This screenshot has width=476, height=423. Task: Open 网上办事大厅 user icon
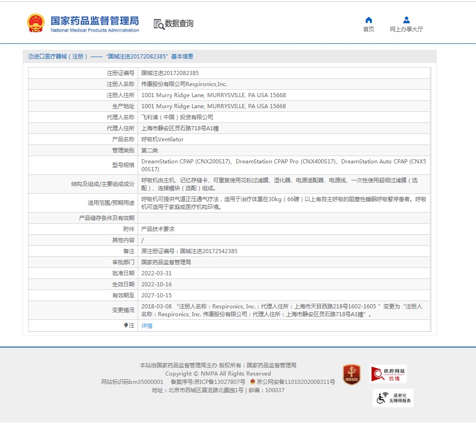coord(406,20)
